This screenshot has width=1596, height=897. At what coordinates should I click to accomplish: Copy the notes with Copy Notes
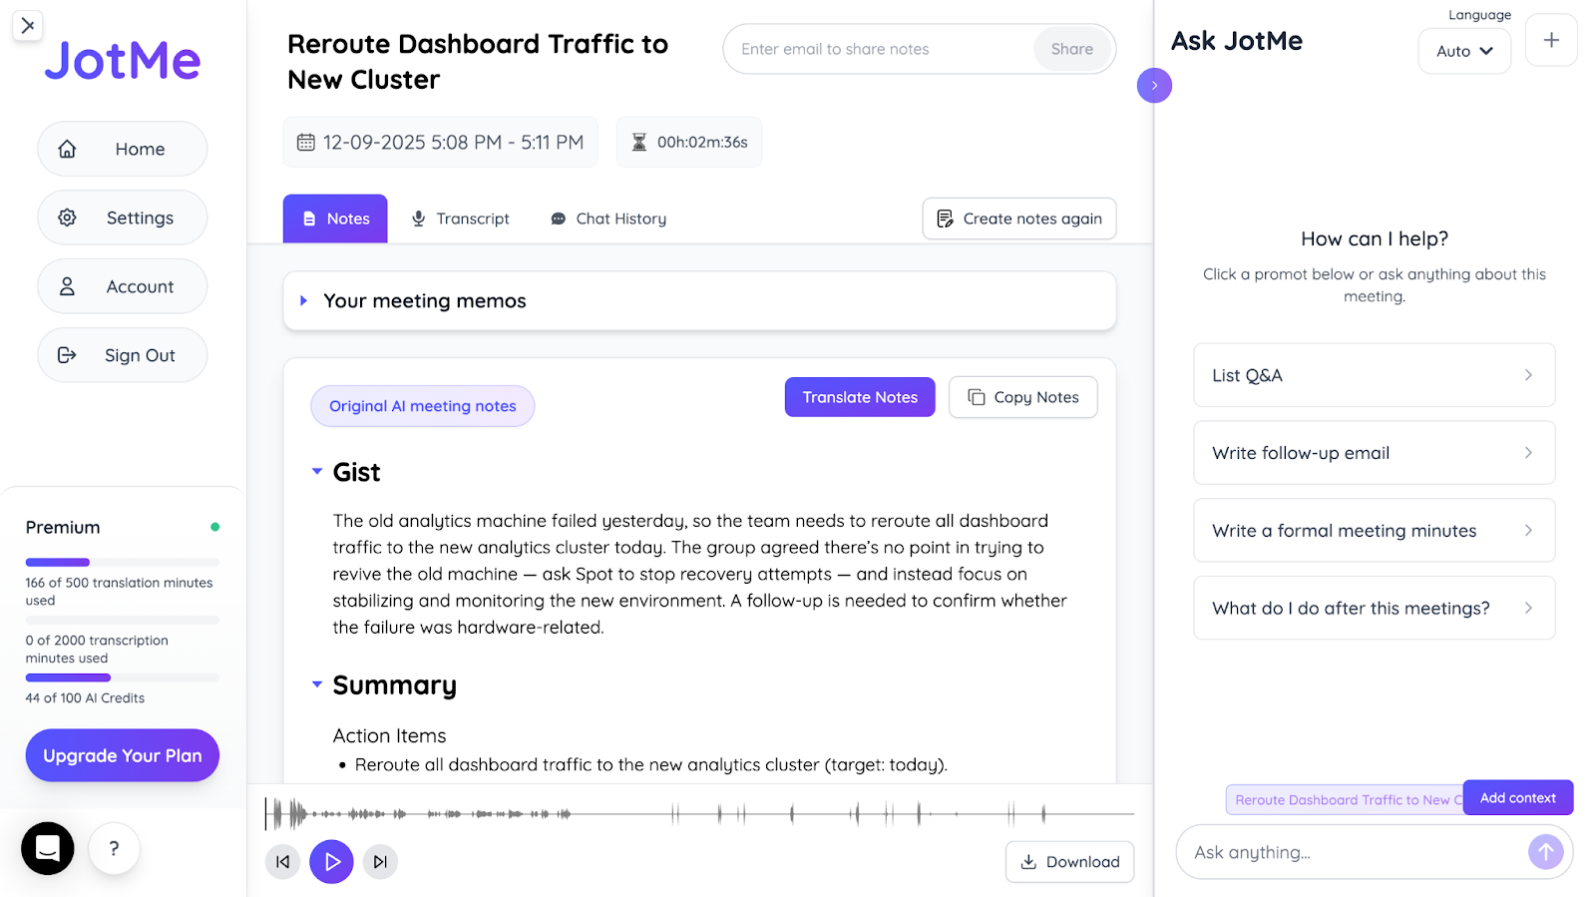(x=1023, y=397)
